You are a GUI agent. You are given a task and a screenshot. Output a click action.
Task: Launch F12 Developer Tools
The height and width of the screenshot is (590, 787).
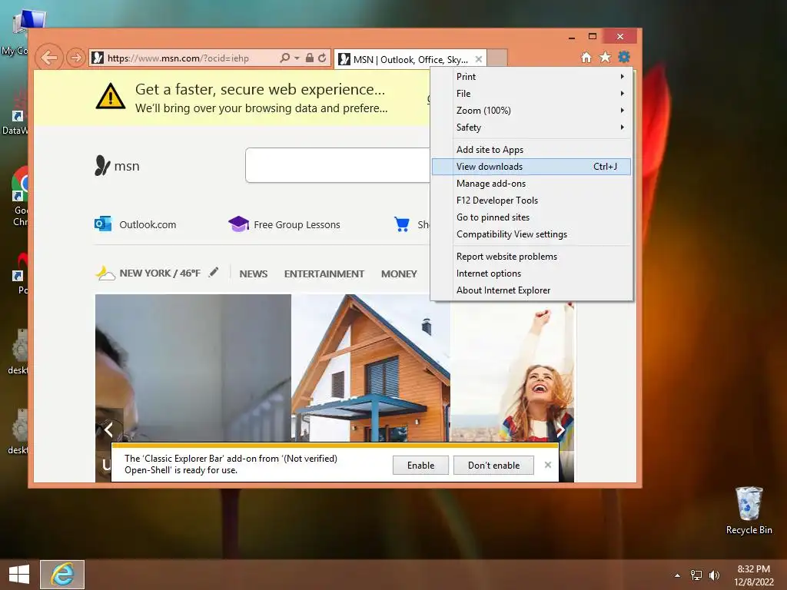tap(531, 201)
